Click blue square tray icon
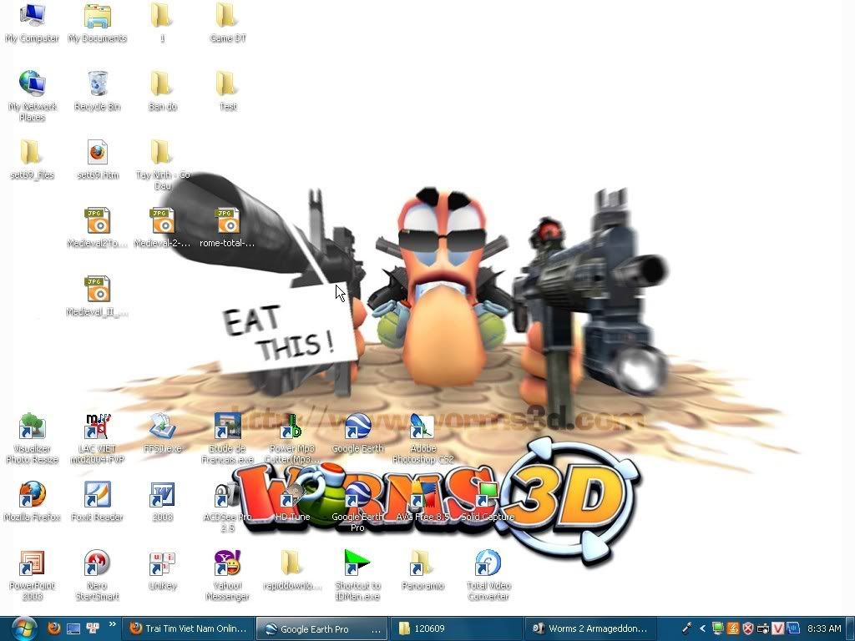Screen dimensions: 855x641 click(x=792, y=628)
